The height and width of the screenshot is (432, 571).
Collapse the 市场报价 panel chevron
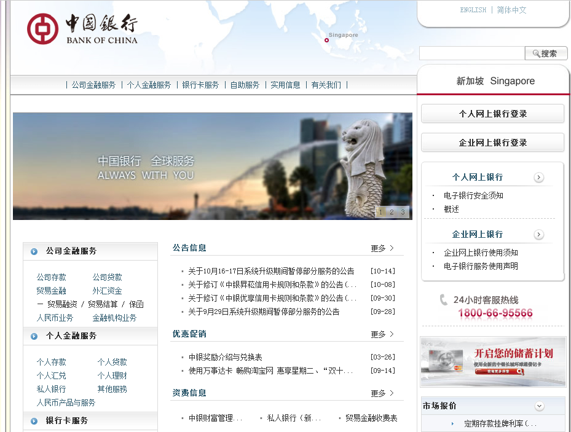(539, 406)
